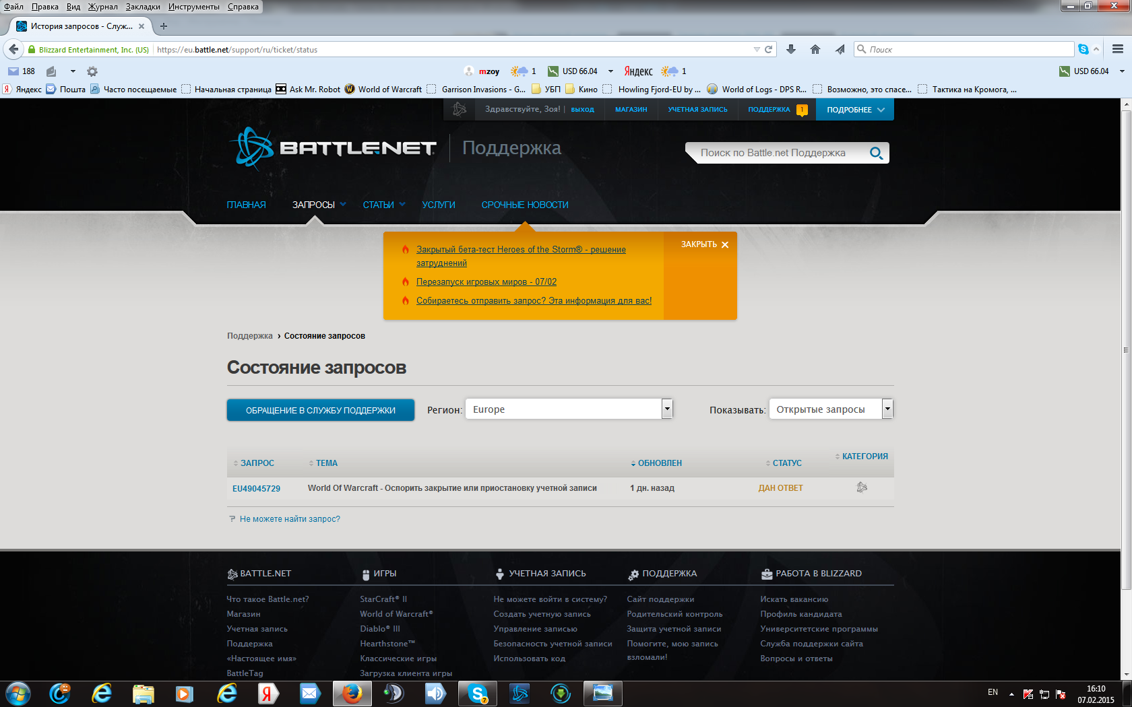This screenshot has height=707, width=1132.
Task: Open Ask Mr. Robot bookmark
Action: [308, 89]
